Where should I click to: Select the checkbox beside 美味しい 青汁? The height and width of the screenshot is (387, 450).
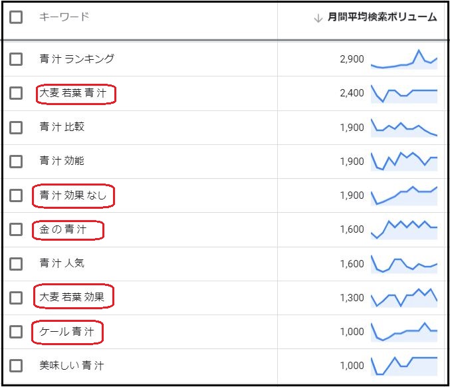coord(16,365)
